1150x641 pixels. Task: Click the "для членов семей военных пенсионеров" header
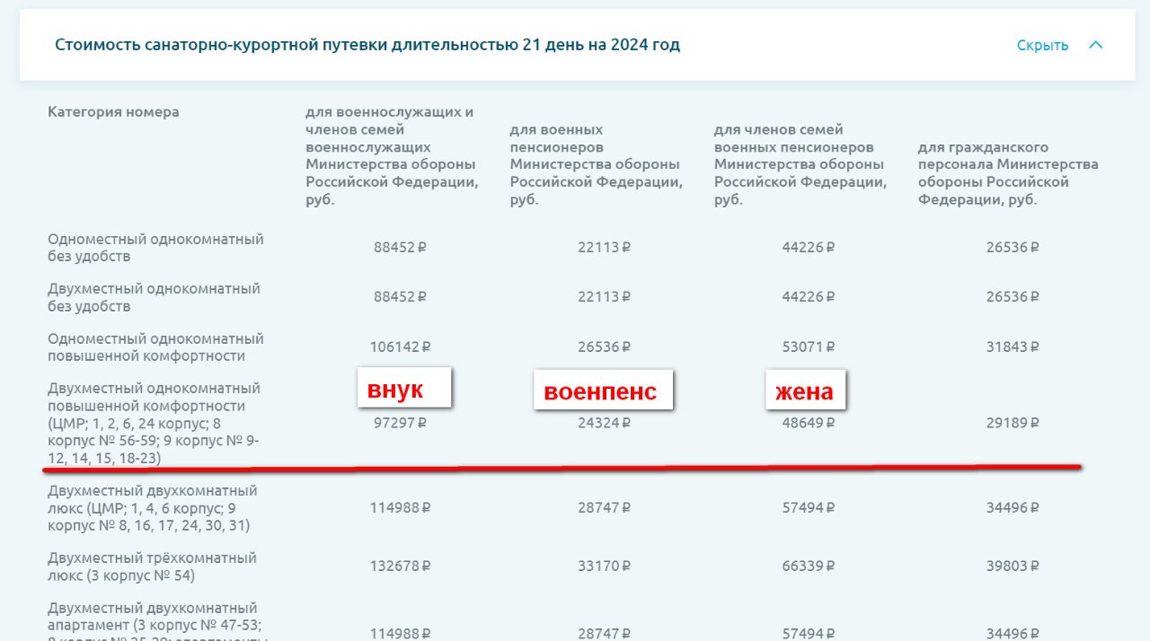pos(799,164)
